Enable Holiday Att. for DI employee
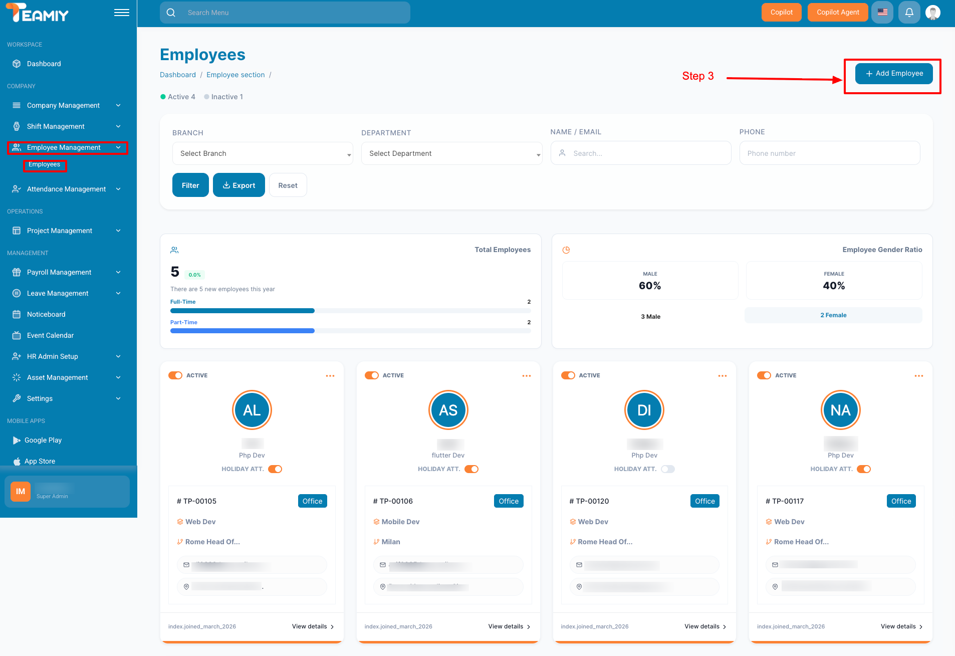955x656 pixels. click(x=667, y=469)
